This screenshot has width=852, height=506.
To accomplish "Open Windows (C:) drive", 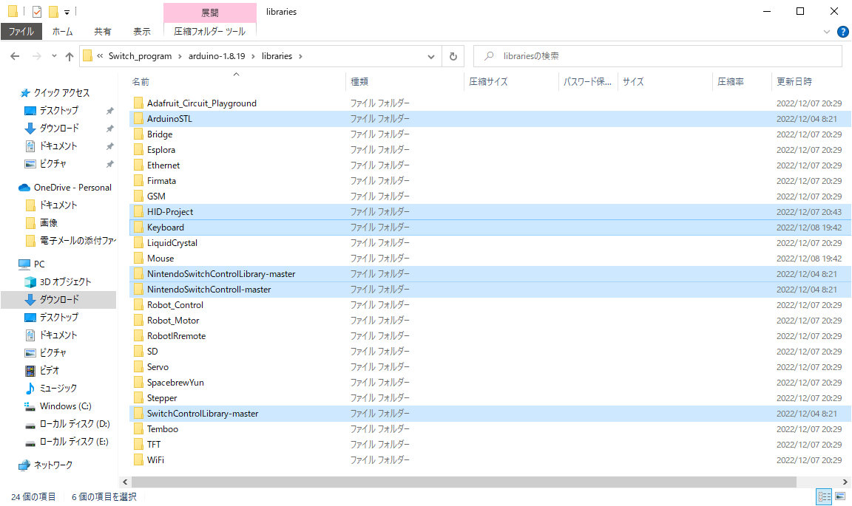I will tap(65, 406).
